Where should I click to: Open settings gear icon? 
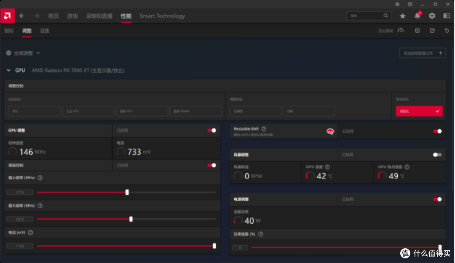432,16
